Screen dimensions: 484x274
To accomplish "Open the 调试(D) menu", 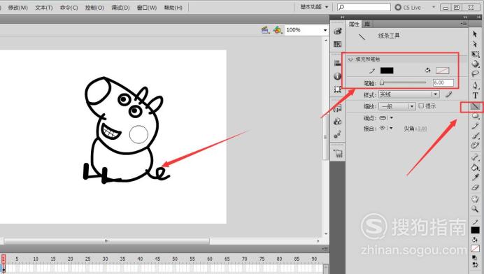I will click(x=120, y=8).
